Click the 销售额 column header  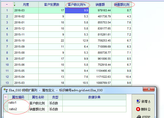(x=100, y=5)
